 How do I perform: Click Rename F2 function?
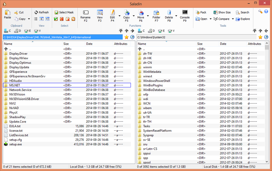point(86,16)
